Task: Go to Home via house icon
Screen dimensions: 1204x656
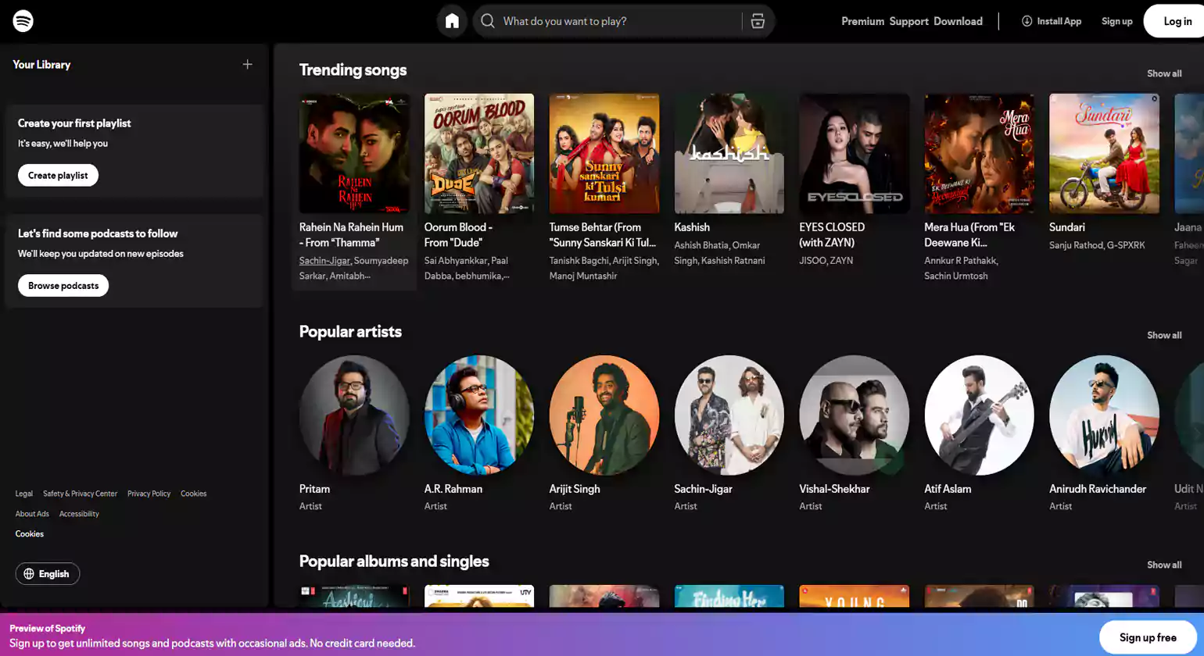Action: (452, 21)
